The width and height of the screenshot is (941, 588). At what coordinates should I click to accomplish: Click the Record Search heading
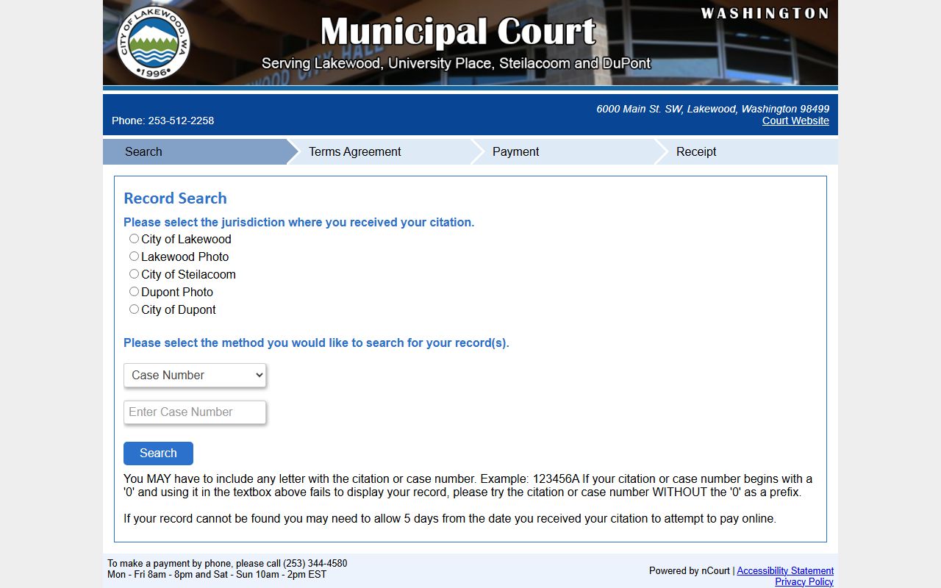(175, 198)
